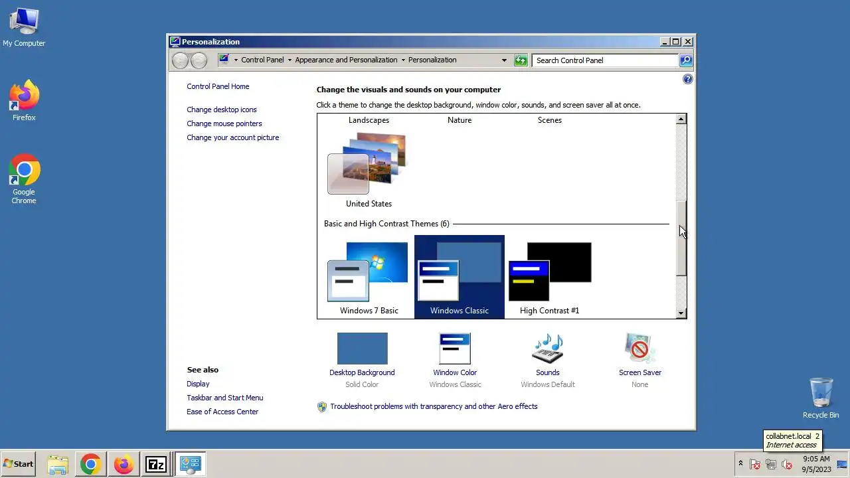850x478 pixels.
Task: Click Control Panel breadcrumb
Action: [x=262, y=60]
